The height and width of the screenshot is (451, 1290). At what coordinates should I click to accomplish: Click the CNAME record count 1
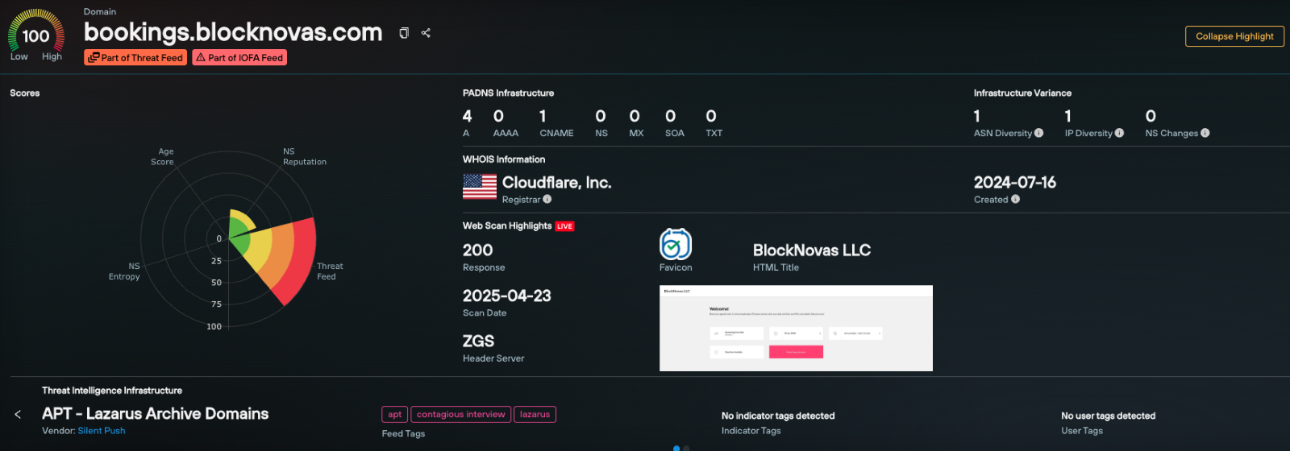pyautogui.click(x=543, y=116)
